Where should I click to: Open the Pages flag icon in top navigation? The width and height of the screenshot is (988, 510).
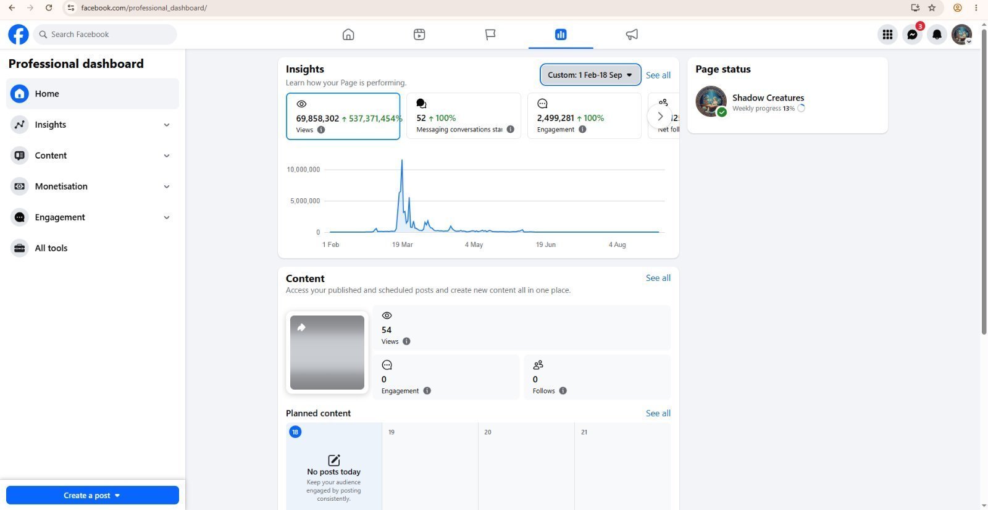[x=490, y=35]
